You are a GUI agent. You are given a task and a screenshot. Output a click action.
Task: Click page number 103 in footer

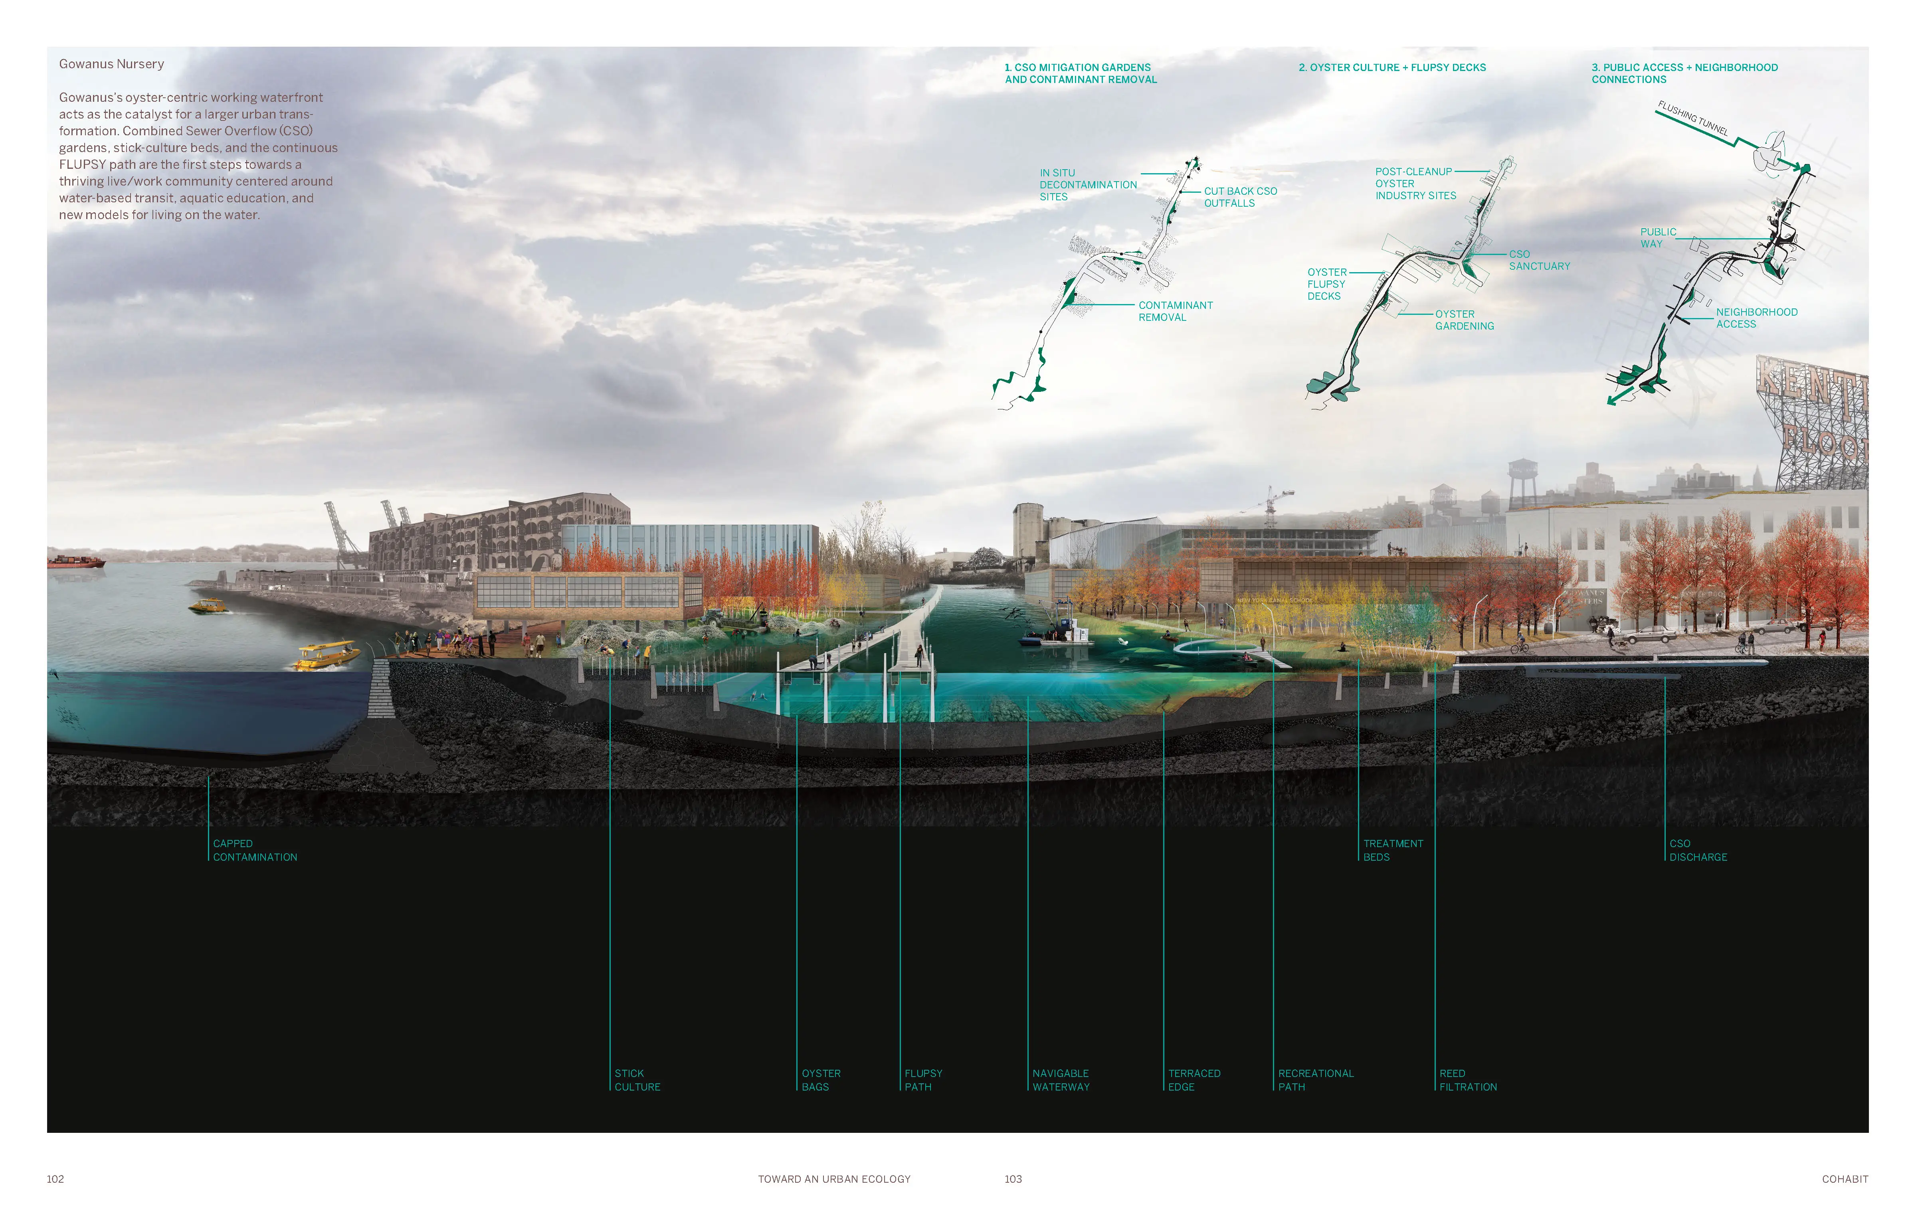[x=1013, y=1179]
